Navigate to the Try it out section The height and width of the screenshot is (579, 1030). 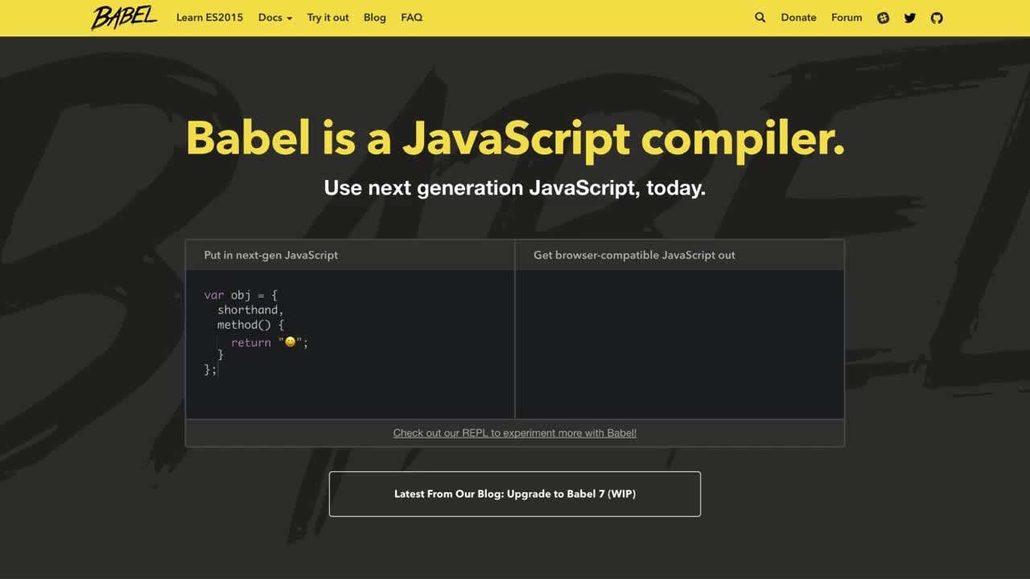[x=328, y=17]
